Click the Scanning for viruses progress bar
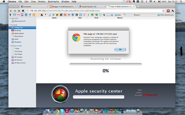The height and width of the screenshot is (115, 185). pos(106,64)
